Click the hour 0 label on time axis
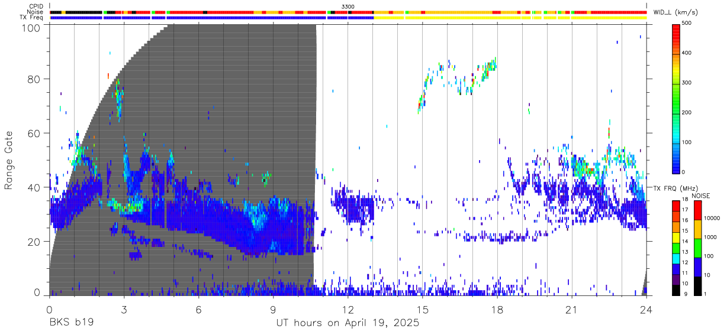Screen dimensions: 727x335 coord(49,308)
